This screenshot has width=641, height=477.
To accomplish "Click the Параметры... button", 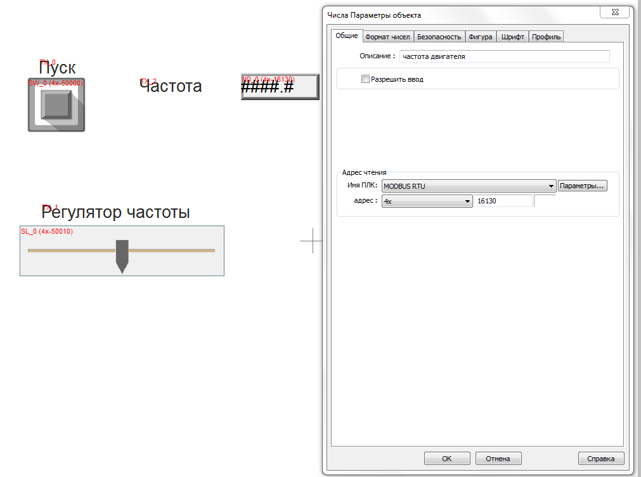I will [x=583, y=186].
